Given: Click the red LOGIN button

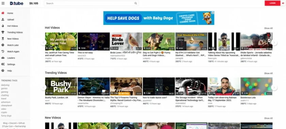Looking at the screenshot, I should [x=272, y=3].
